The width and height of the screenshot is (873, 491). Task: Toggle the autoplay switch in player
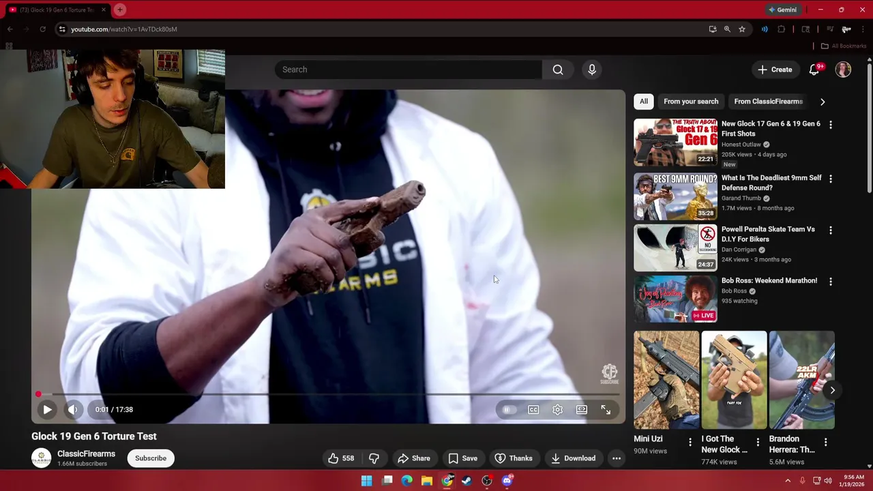tap(508, 410)
